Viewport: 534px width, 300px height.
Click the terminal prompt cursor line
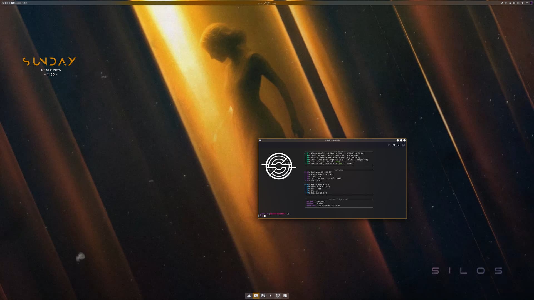pyautogui.click(x=265, y=216)
